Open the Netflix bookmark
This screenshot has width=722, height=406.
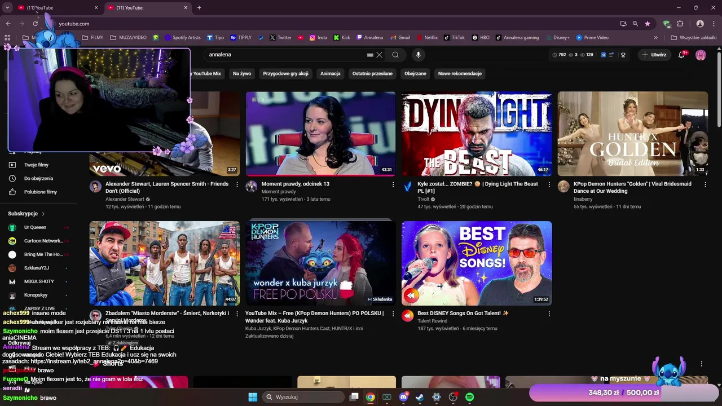(426, 38)
